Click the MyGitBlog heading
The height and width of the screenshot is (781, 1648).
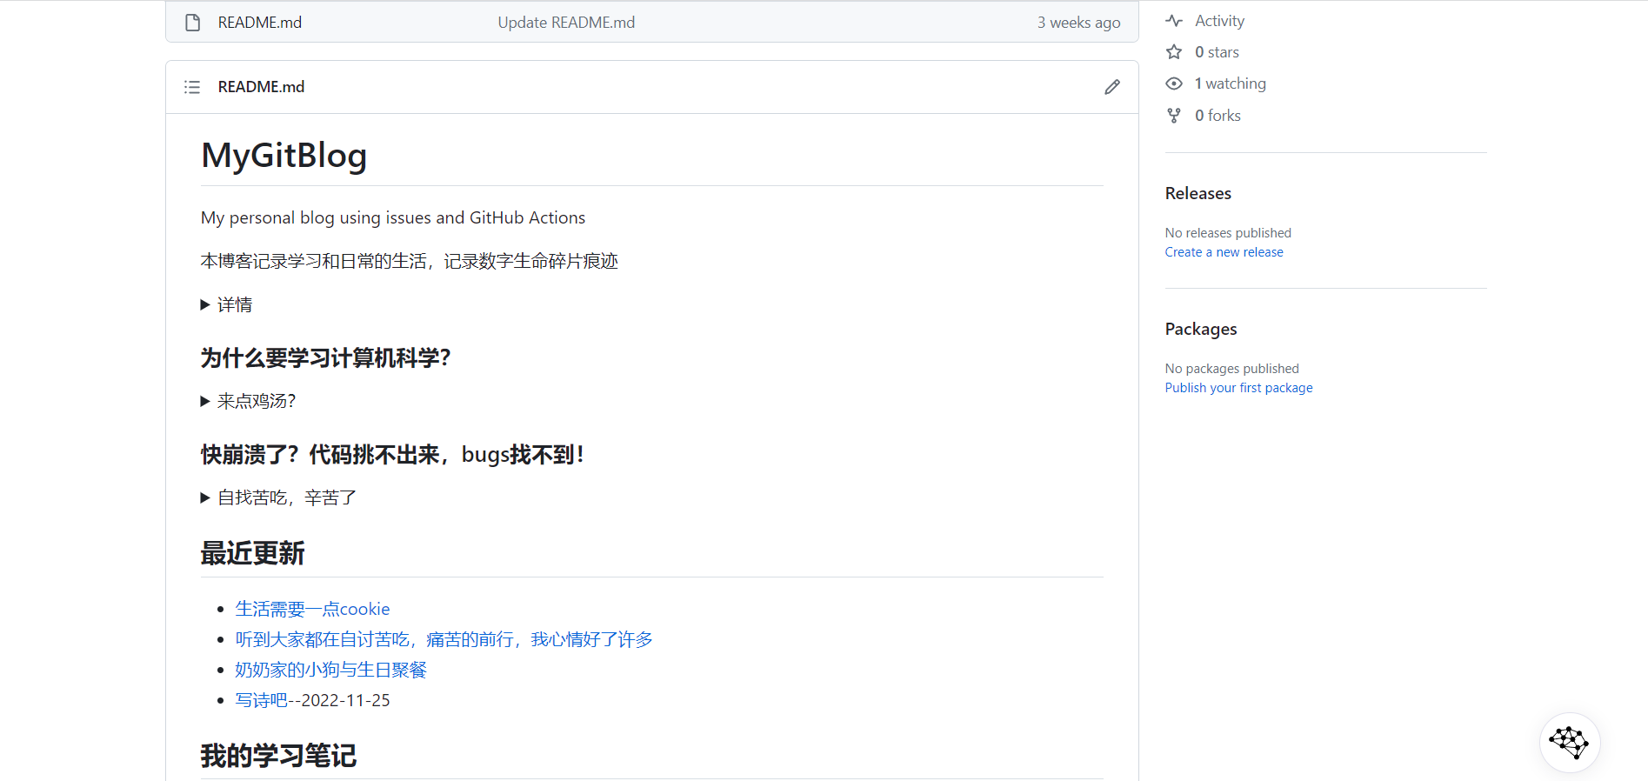284,156
